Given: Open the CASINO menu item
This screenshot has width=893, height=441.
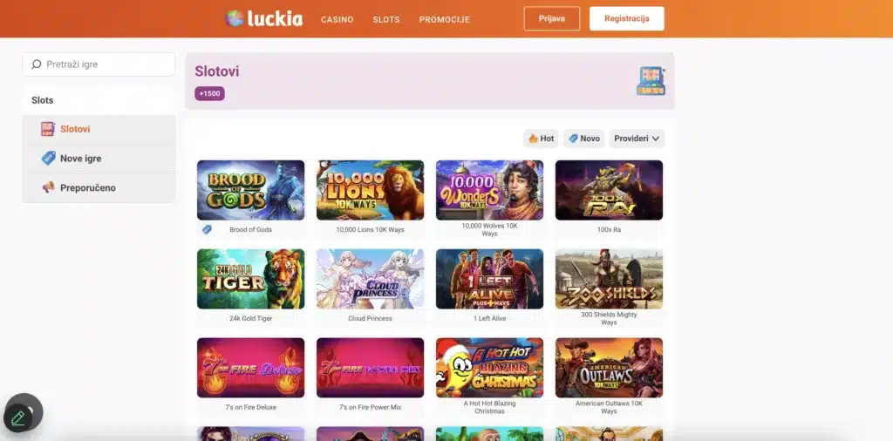Looking at the screenshot, I should 337,19.
